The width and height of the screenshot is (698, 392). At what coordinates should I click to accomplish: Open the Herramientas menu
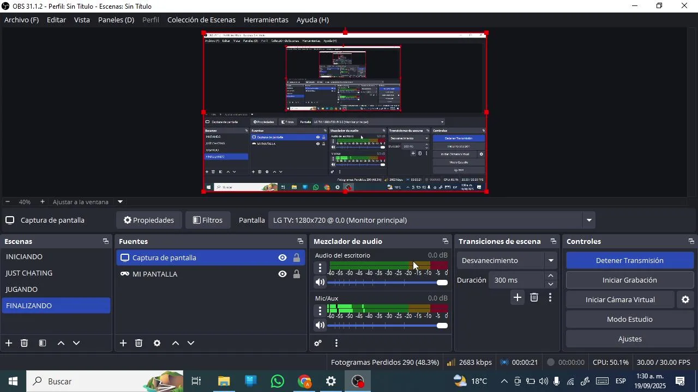click(266, 20)
